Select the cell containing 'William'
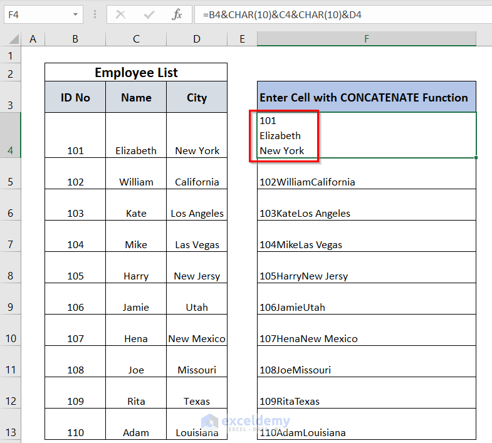 tap(136, 174)
